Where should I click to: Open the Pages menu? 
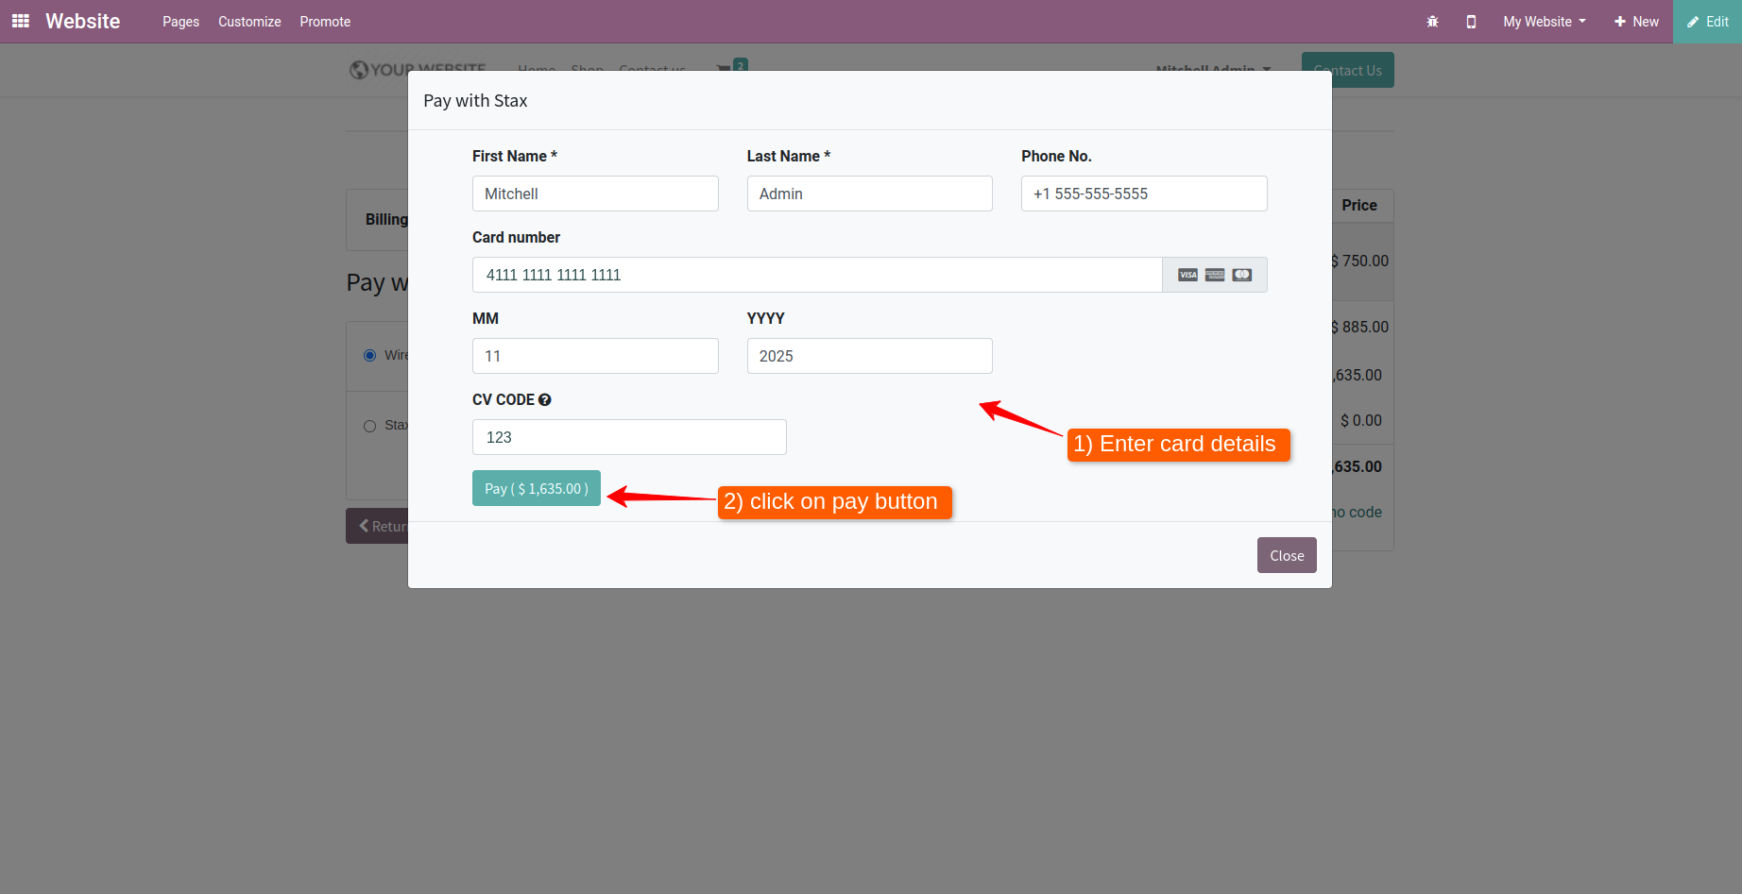[180, 21]
